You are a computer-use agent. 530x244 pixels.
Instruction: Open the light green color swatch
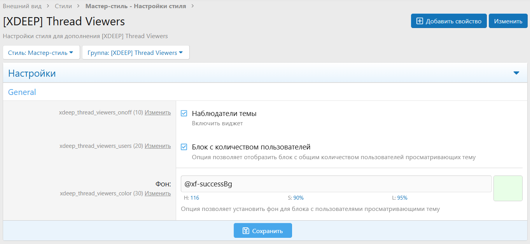click(507, 188)
